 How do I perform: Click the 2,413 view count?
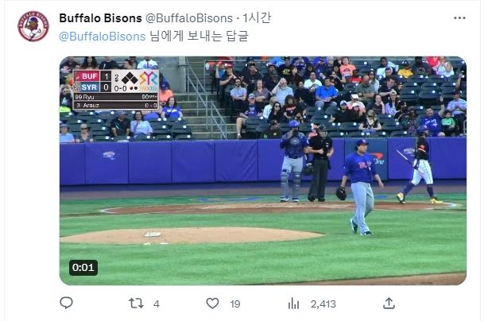[x=323, y=304]
